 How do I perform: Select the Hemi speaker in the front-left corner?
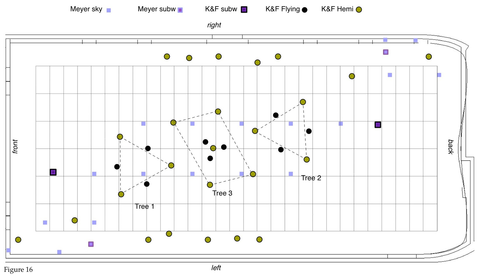[18, 240]
